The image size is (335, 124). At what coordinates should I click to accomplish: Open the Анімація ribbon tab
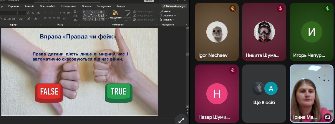click(x=29, y=6)
